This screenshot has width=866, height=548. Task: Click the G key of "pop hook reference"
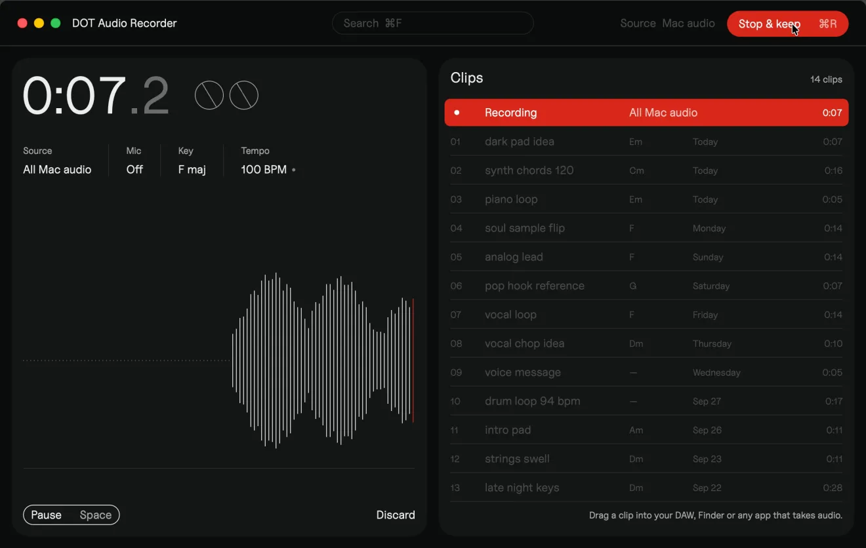pos(632,286)
